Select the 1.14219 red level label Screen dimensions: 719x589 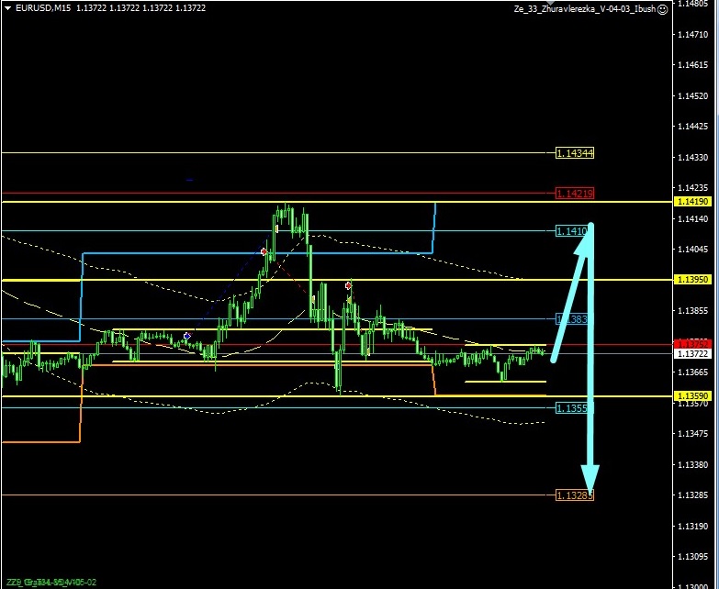pos(575,194)
